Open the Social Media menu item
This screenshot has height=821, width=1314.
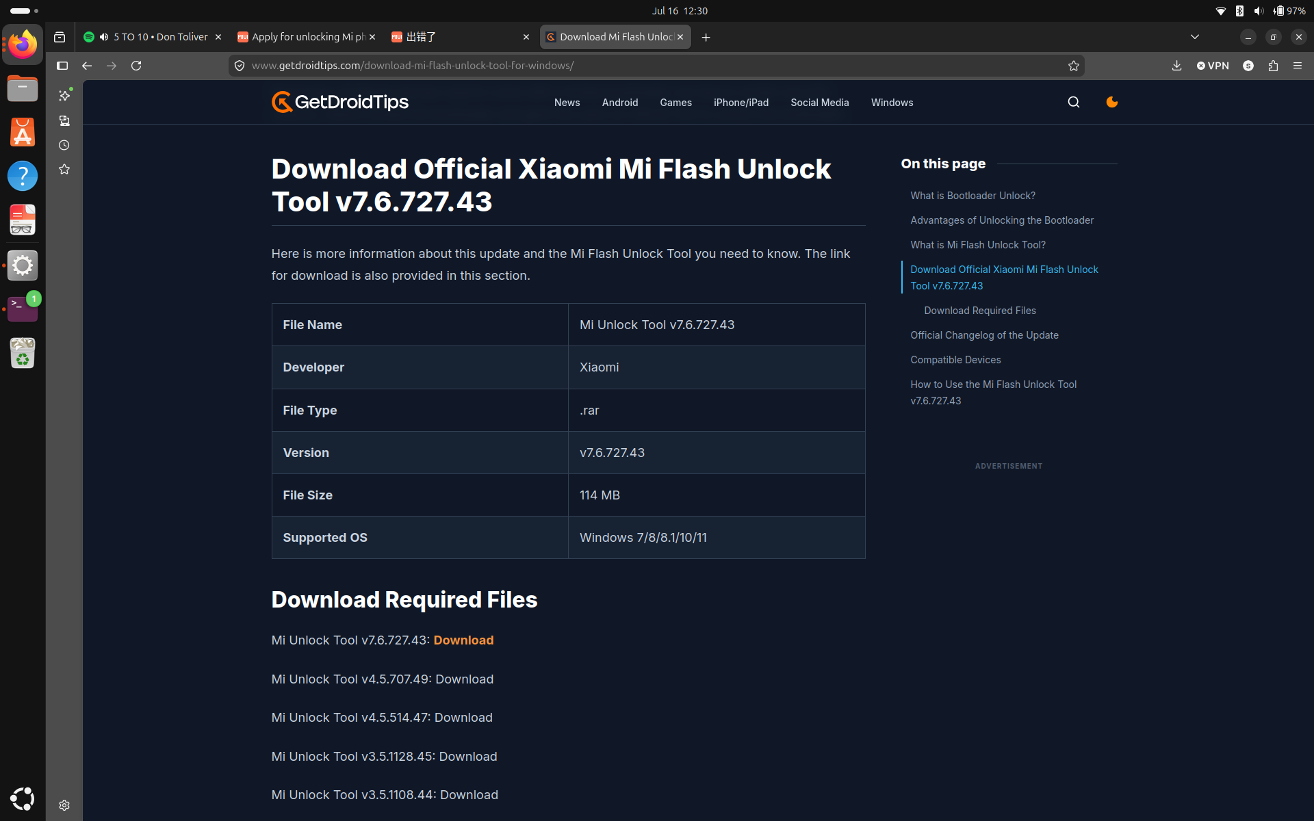pos(820,103)
